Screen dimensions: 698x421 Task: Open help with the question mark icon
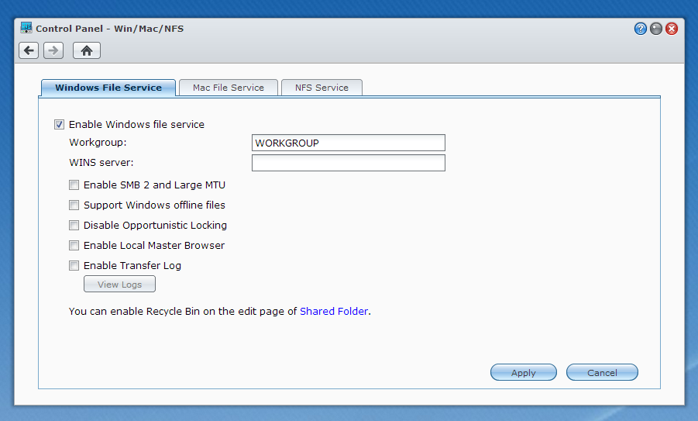pos(640,29)
